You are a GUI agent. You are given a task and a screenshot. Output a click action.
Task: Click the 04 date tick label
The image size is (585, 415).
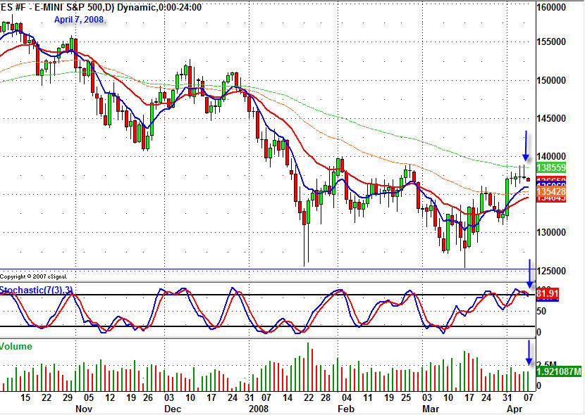347,397
